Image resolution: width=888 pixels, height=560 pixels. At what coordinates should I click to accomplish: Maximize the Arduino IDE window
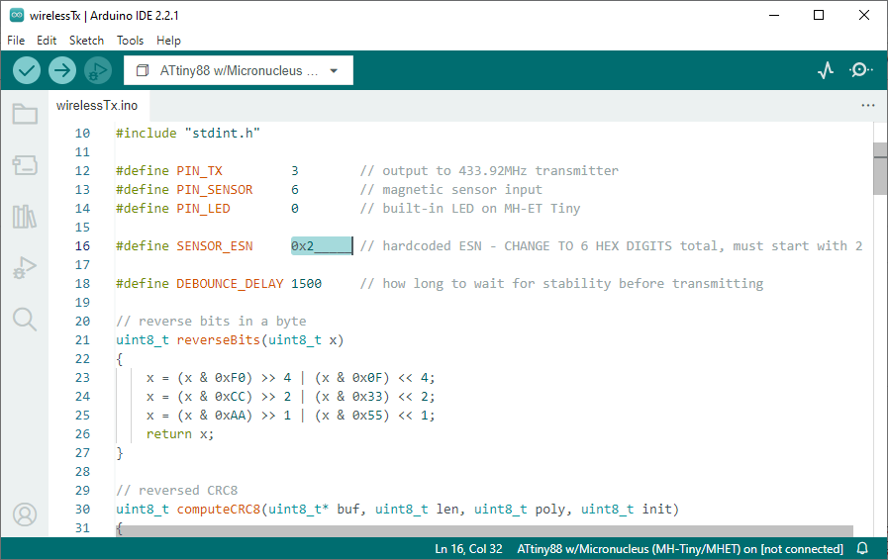[819, 15]
